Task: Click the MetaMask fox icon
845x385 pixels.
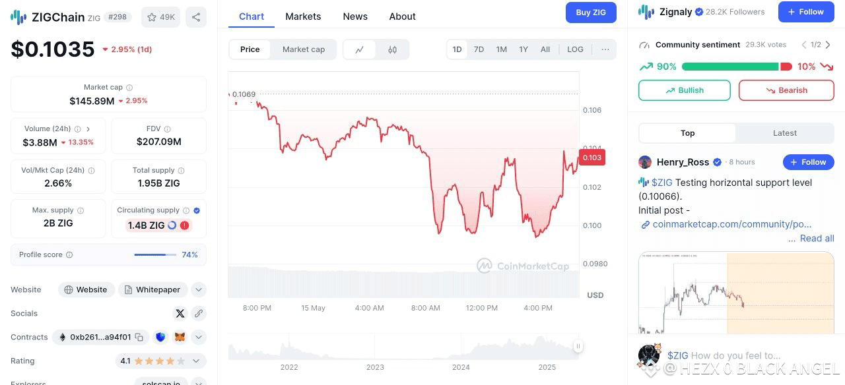Action: pos(180,337)
